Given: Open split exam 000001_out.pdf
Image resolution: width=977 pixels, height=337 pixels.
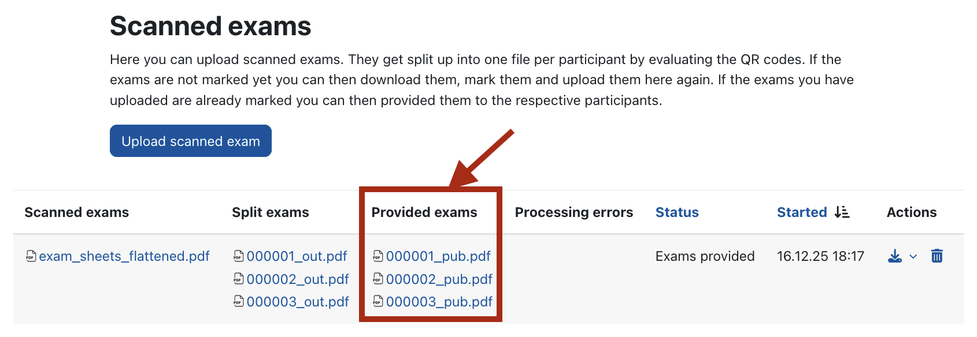Looking at the screenshot, I should (297, 256).
